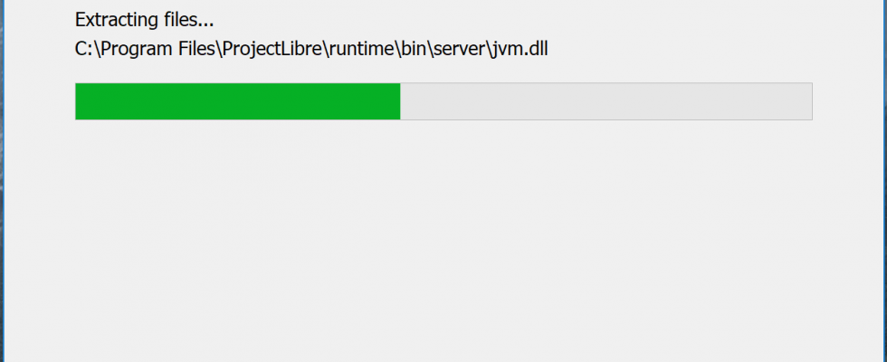Click "ProjectLibre" in the file path

pos(272,49)
